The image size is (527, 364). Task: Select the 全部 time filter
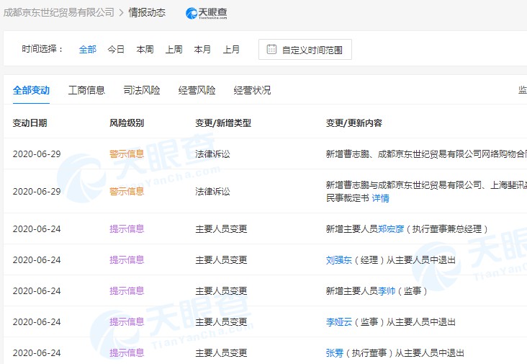(87, 50)
